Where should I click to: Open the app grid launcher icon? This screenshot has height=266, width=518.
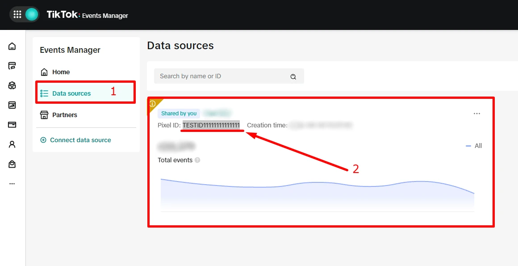17,15
